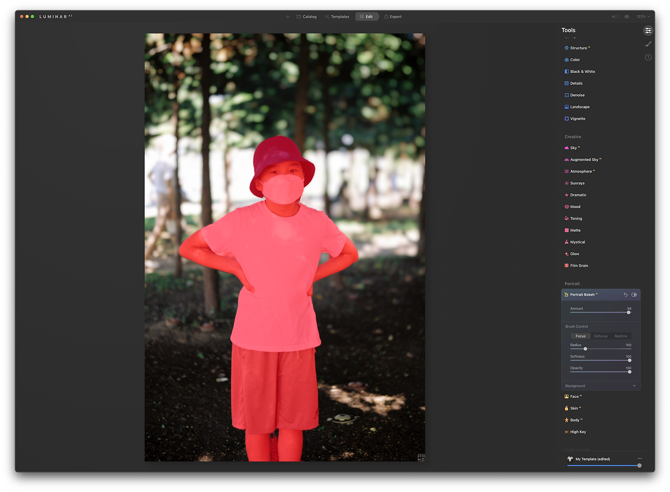
Task: Open the edit history clock
Action: pyautogui.click(x=648, y=57)
